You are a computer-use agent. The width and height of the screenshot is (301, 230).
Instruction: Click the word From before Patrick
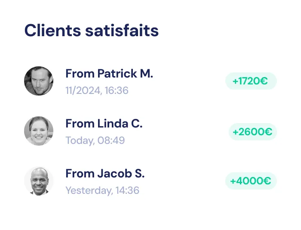pyautogui.click(x=80, y=74)
